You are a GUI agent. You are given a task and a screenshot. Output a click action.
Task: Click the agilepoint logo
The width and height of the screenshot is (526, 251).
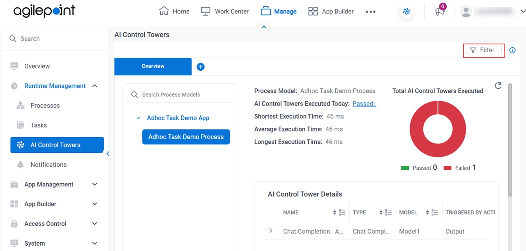coord(44,11)
